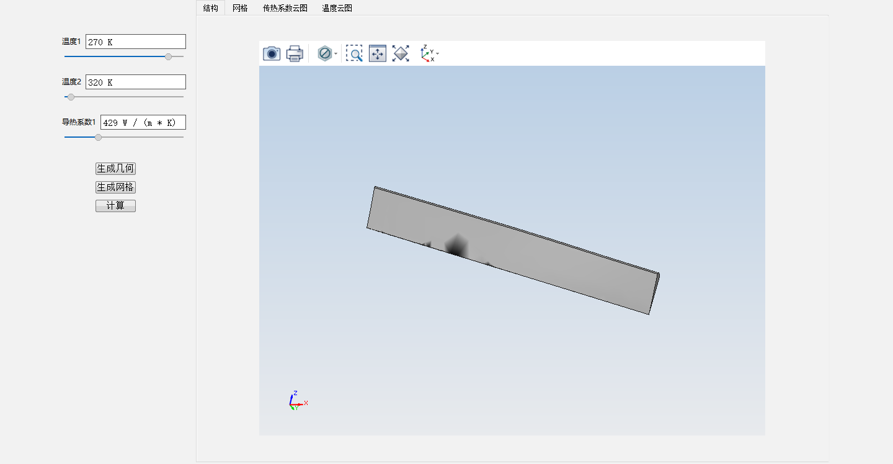Click the 温度1 slider handle
893x464 pixels.
(x=168, y=56)
